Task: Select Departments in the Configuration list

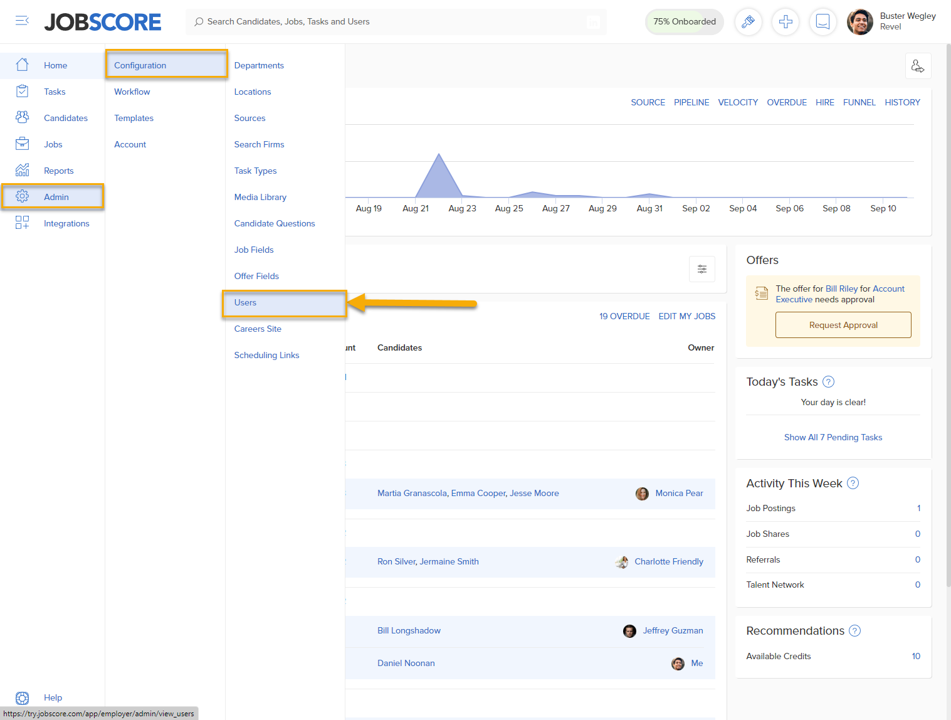Action: (x=259, y=65)
